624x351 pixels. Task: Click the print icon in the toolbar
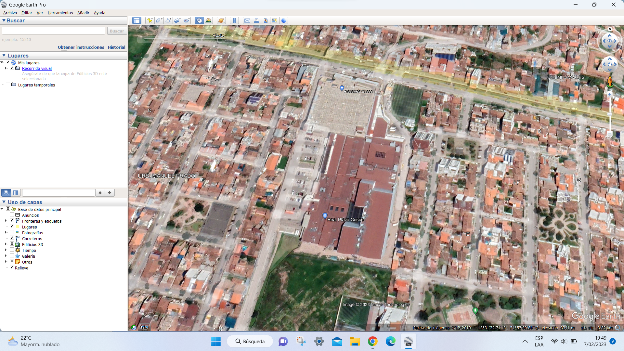pyautogui.click(x=256, y=20)
